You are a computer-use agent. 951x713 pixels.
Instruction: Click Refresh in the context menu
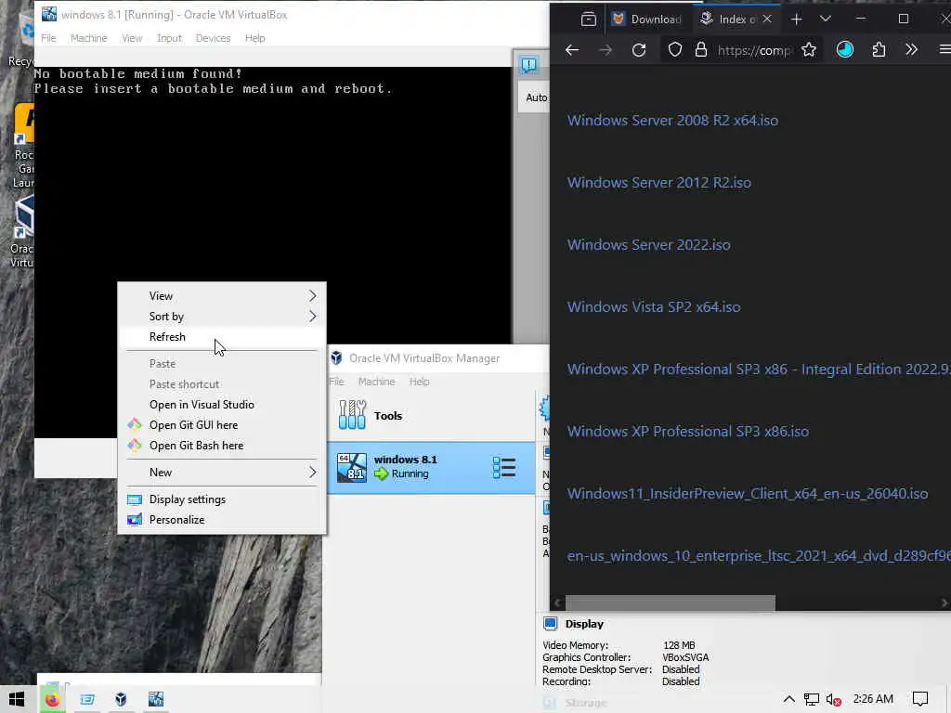point(222,336)
